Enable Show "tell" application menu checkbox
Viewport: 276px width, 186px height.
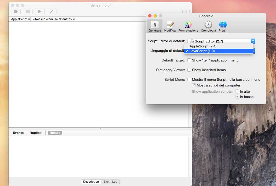pos(189,60)
